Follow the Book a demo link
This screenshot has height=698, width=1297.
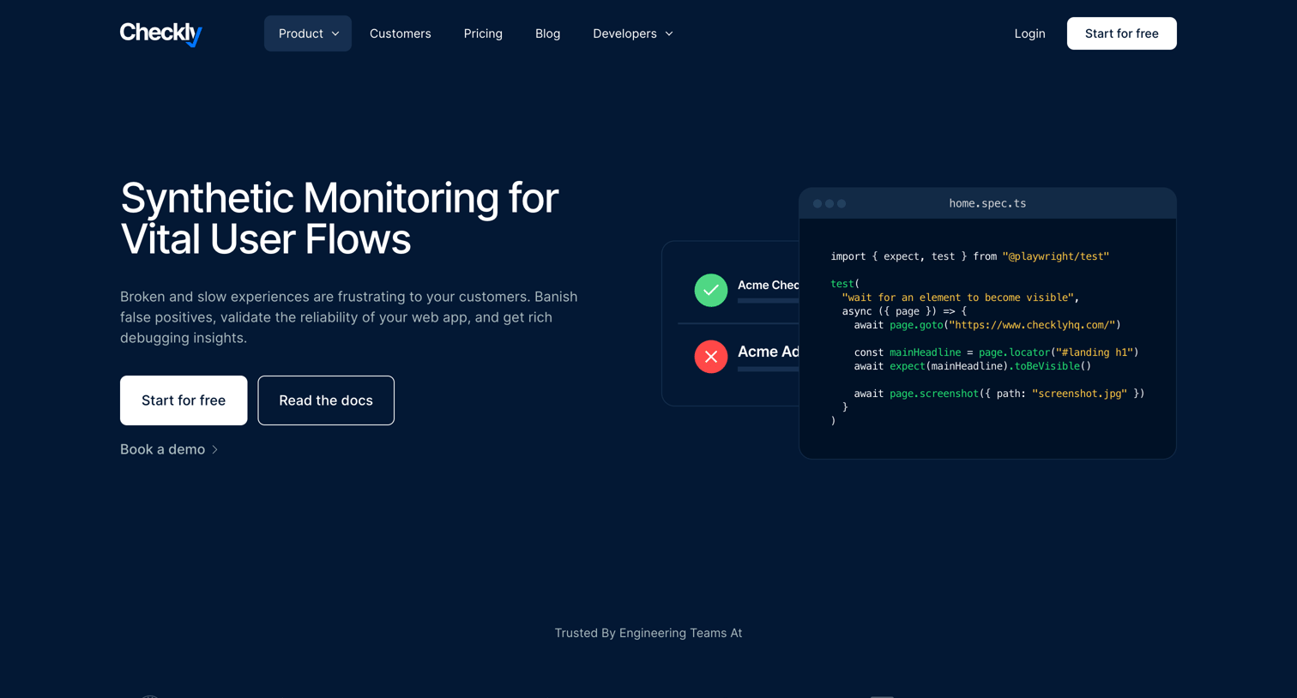pos(169,449)
